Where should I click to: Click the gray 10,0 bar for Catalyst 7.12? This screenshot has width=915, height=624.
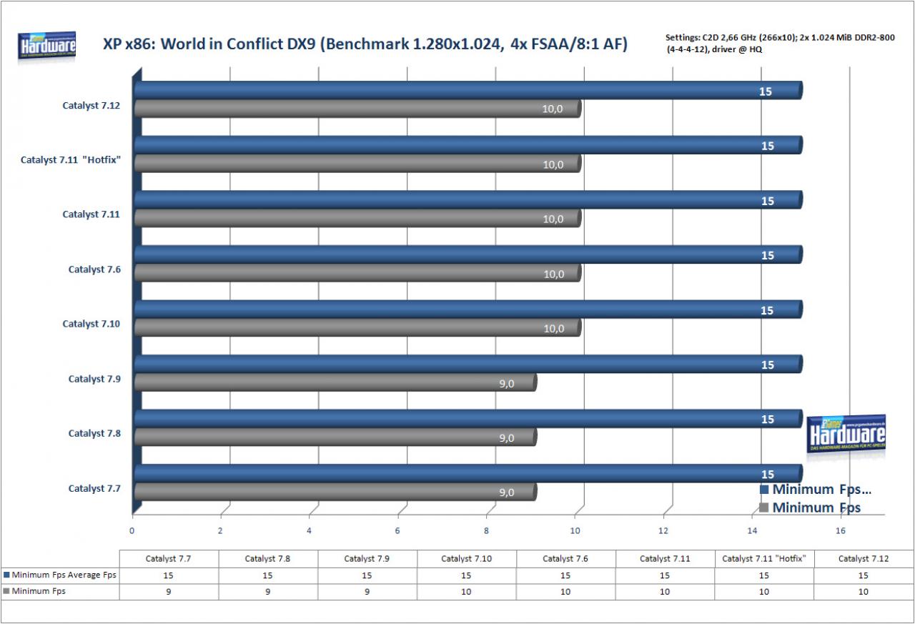point(357,109)
